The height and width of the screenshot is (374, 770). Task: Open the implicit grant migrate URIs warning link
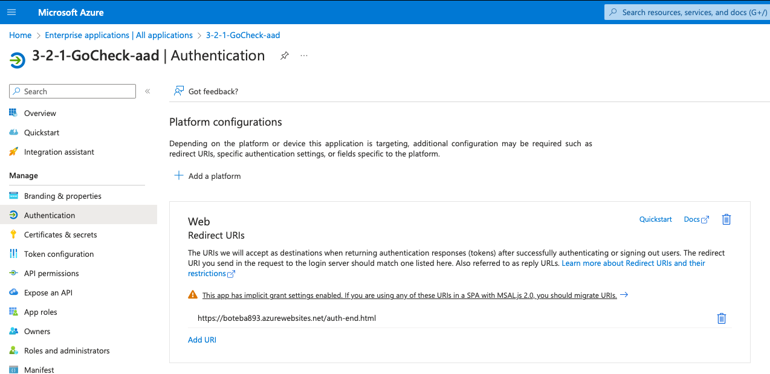(410, 295)
